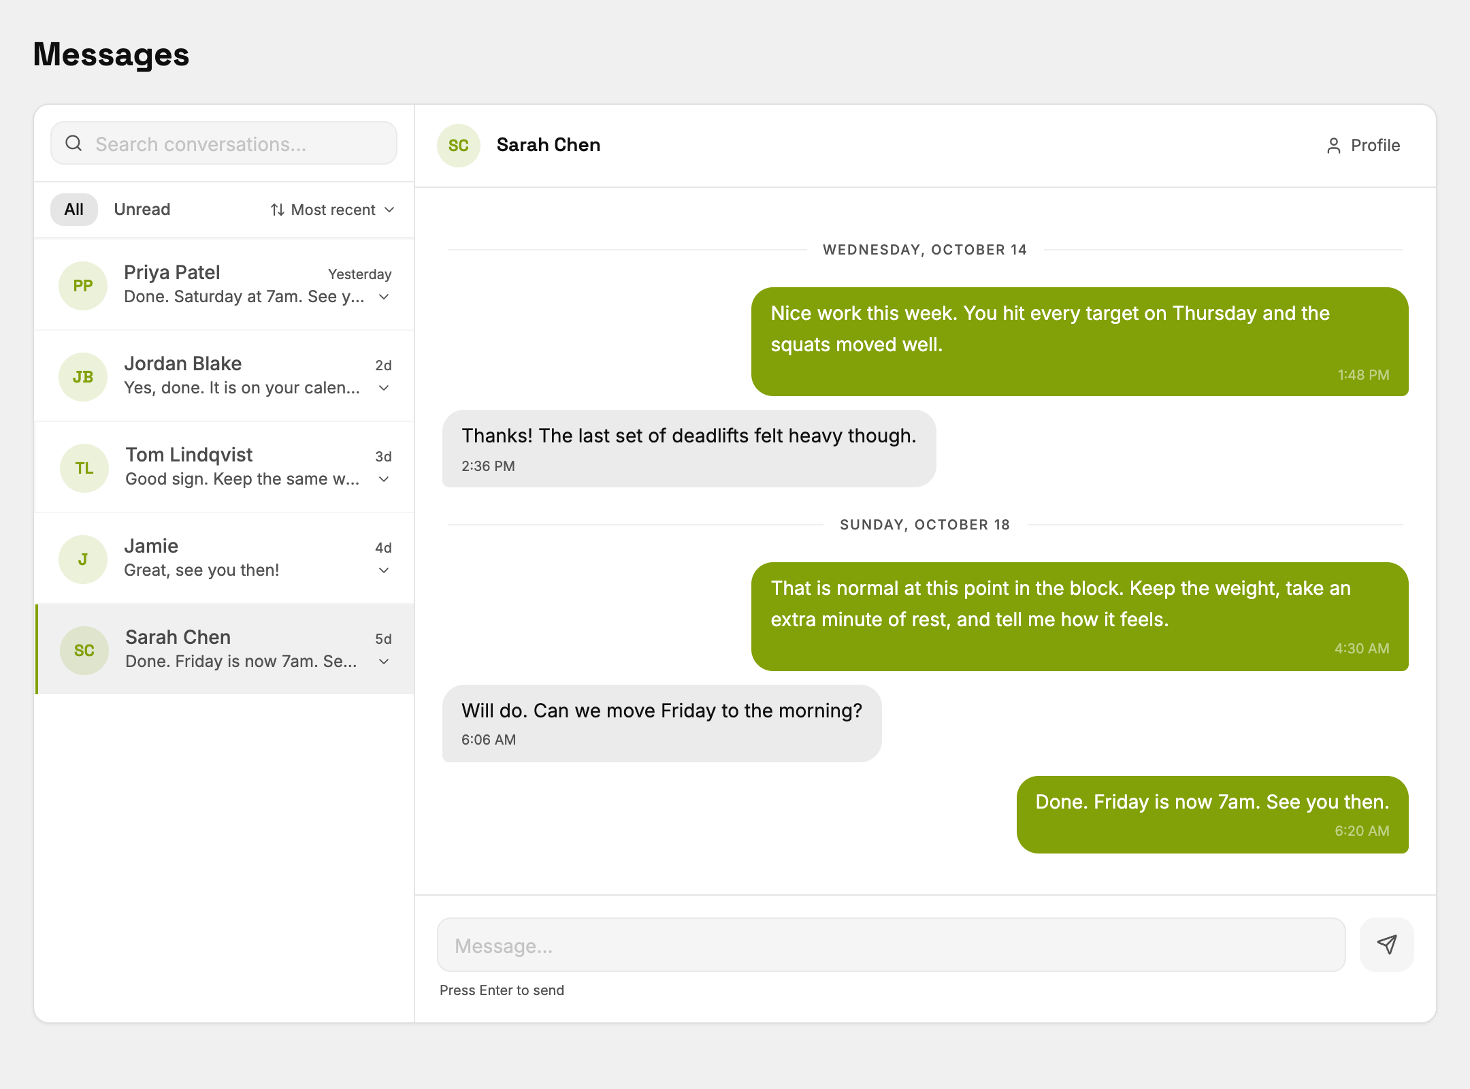Click Tom Lindqvist's TL avatar

84,468
